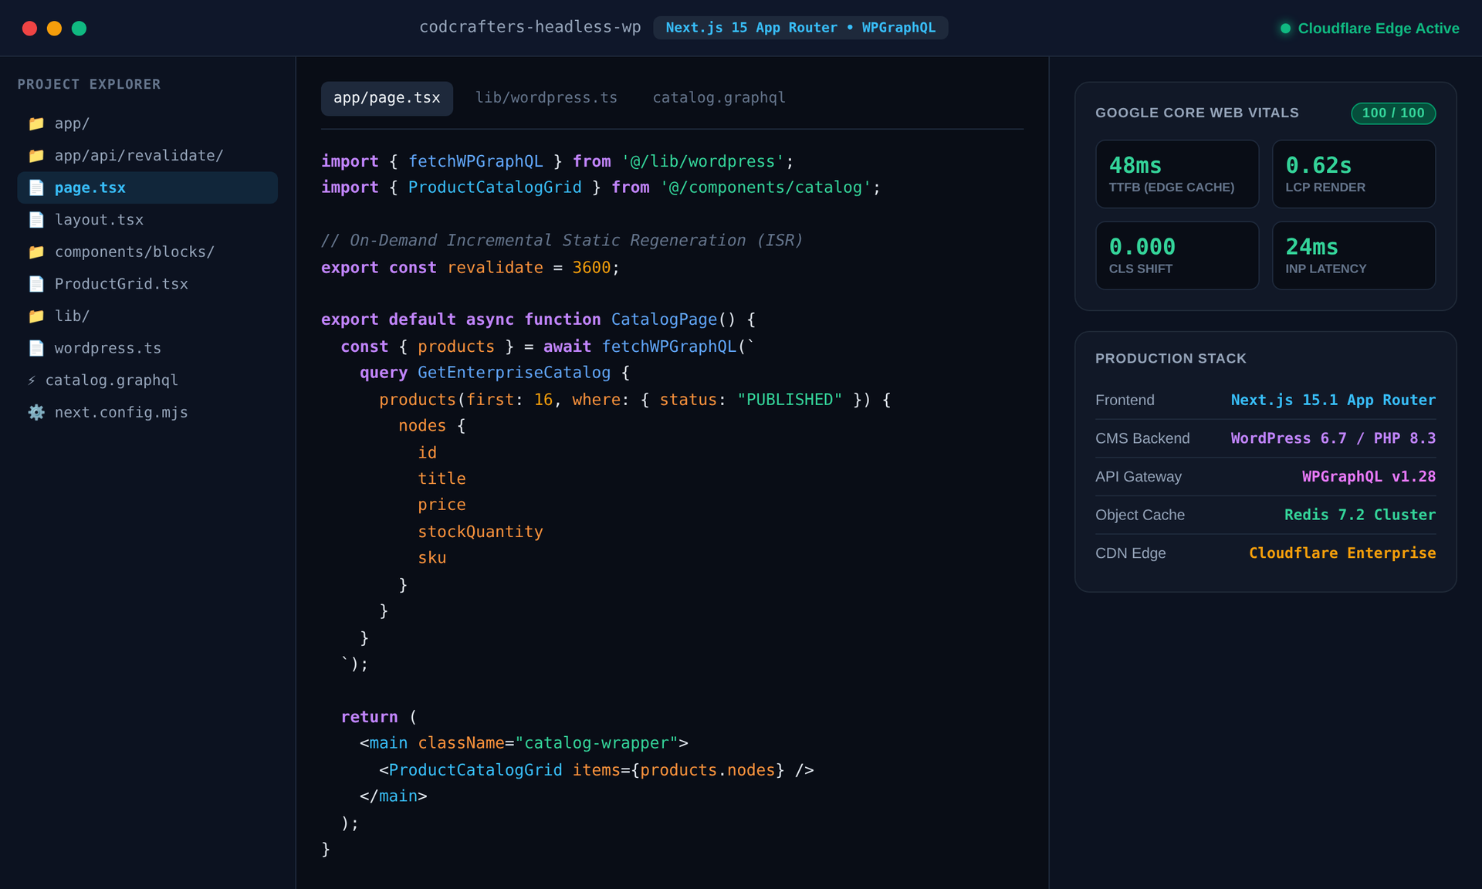Open the lib/ folder in explorer

pyautogui.click(x=147, y=316)
